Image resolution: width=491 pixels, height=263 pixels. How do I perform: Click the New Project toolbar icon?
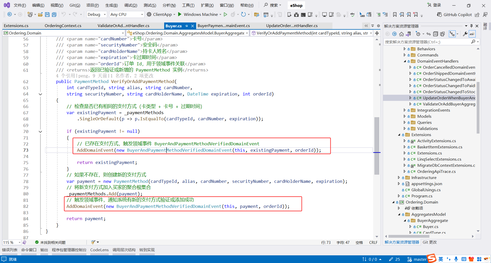(30, 15)
